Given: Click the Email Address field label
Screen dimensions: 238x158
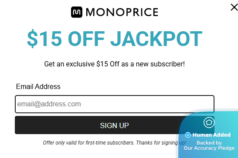Looking at the screenshot, I should 38,87.
